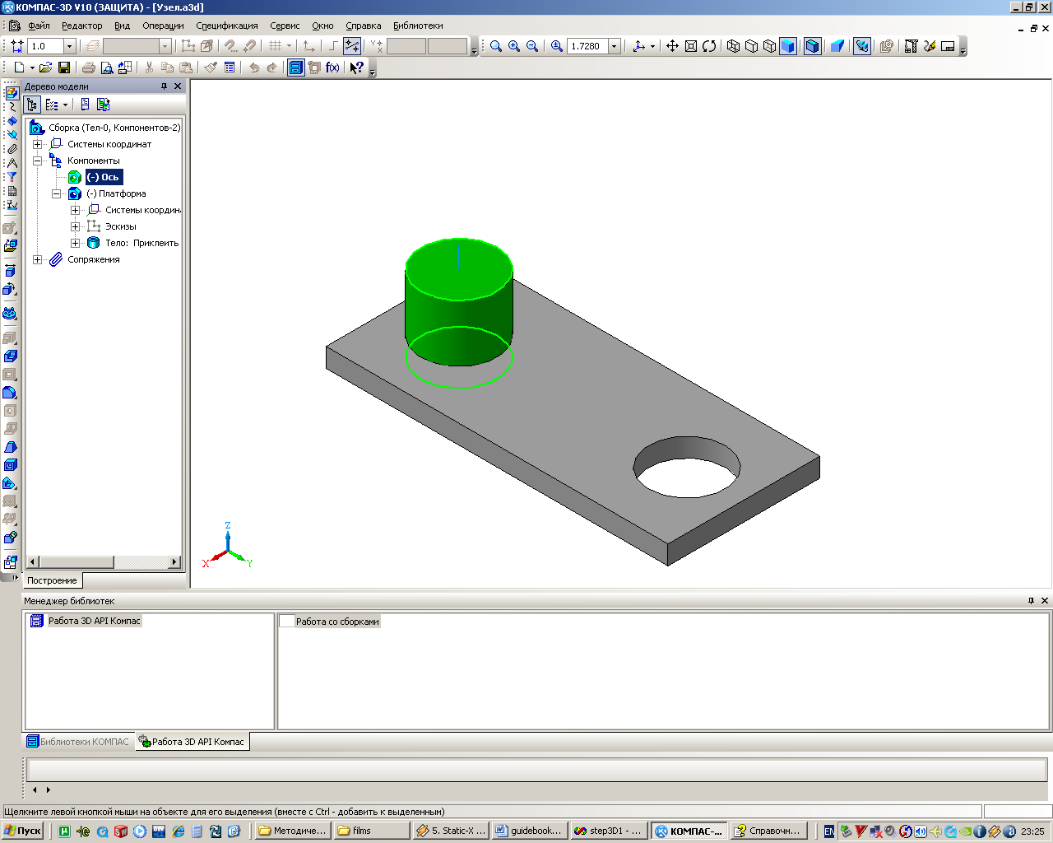Open the f(x) variables panel

332,68
